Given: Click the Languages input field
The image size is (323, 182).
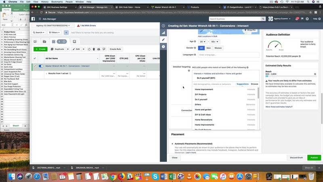Looking at the screenshot, I should click(x=229, y=55).
